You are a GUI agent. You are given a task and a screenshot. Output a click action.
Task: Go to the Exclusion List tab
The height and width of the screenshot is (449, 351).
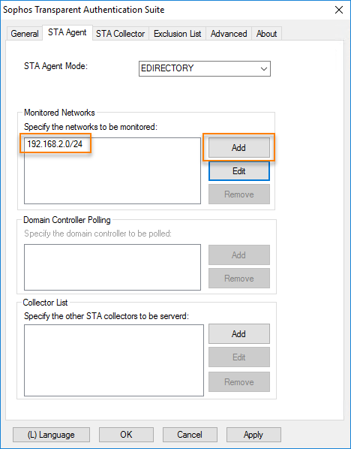tap(177, 34)
